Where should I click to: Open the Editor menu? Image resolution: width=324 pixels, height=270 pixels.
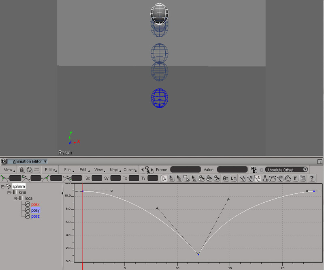tap(51, 169)
